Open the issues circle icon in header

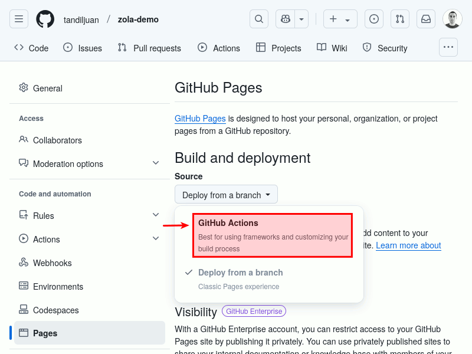[x=374, y=19]
